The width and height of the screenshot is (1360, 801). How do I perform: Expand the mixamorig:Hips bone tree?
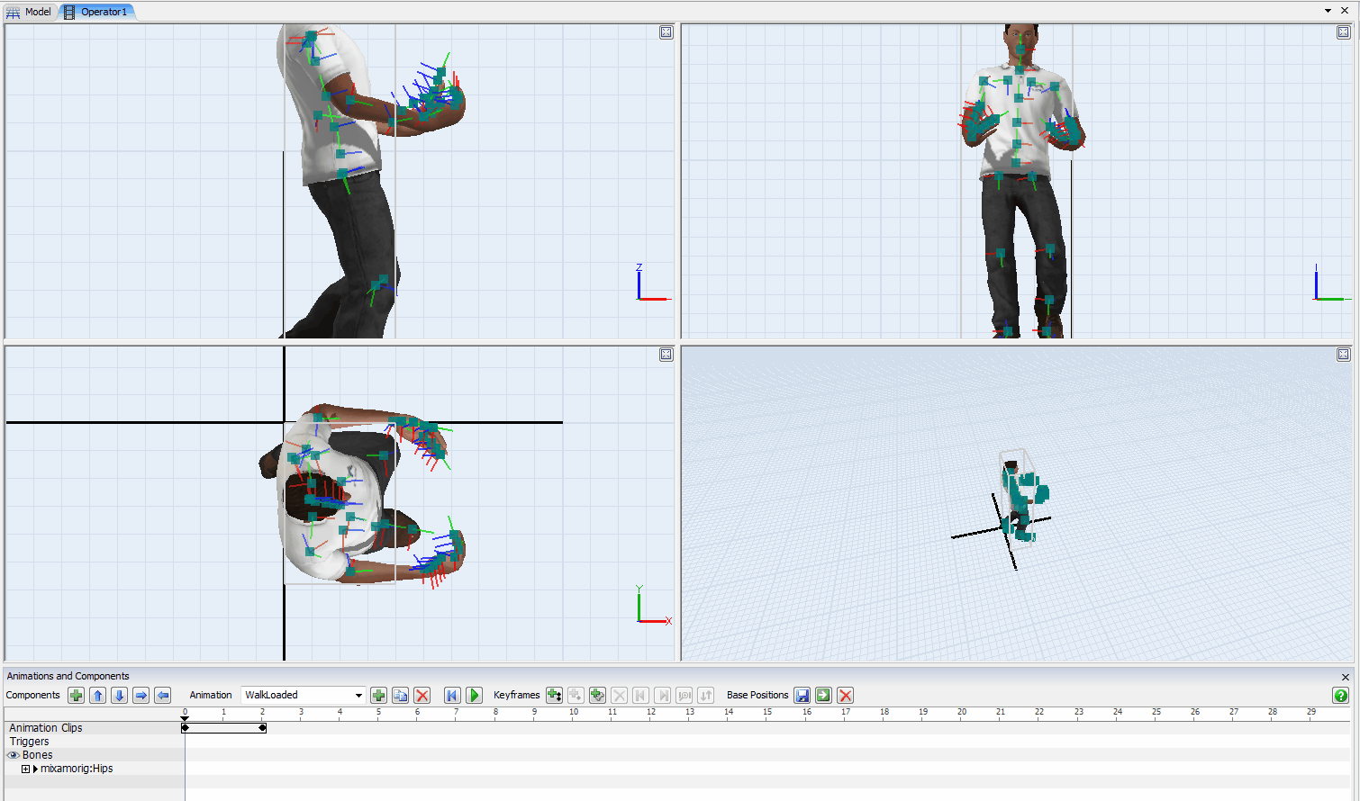coord(26,769)
